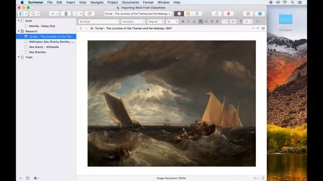The height and width of the screenshot is (181, 323).
Task: Toggle Underline formatting
Action: point(194,22)
